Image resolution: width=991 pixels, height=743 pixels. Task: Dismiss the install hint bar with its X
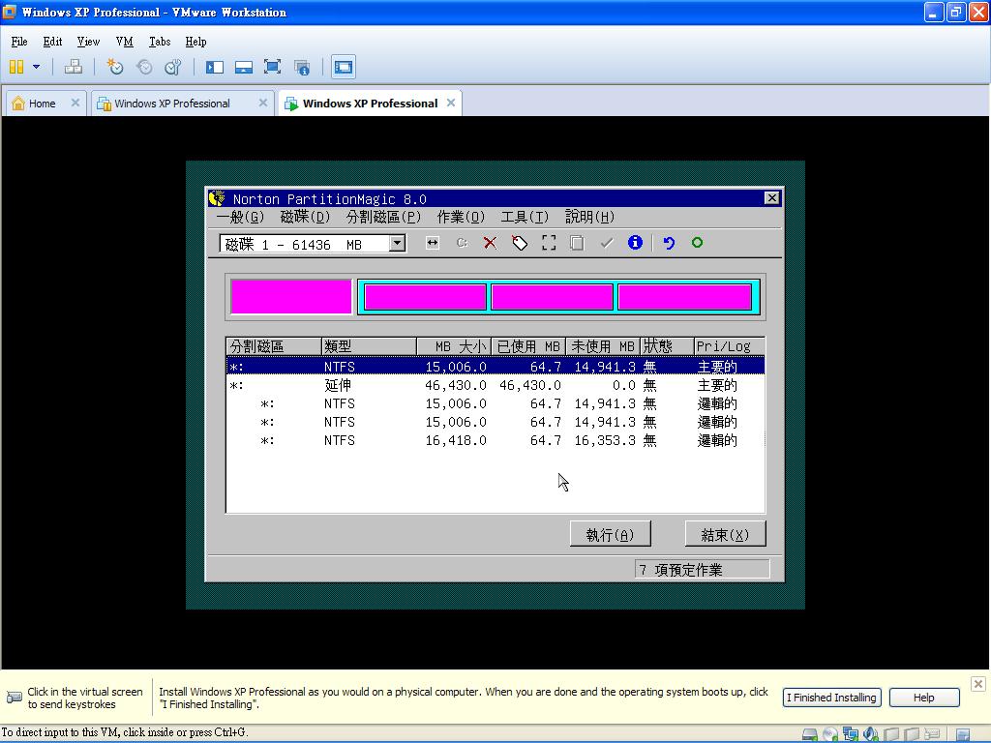[977, 684]
